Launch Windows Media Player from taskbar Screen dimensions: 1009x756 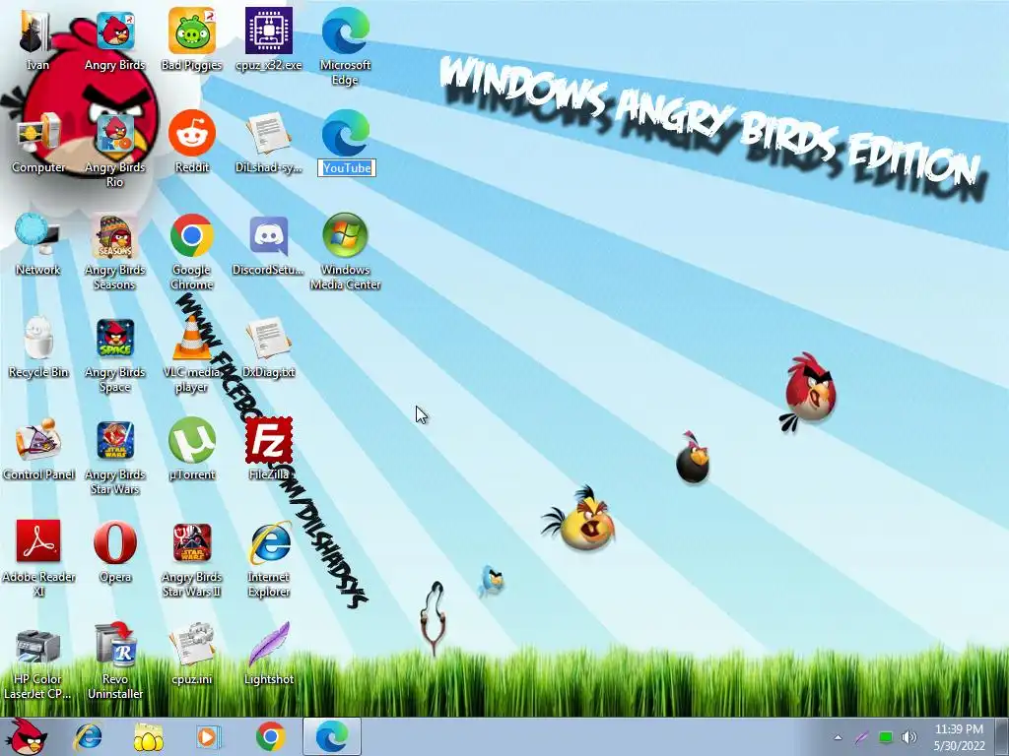coord(209,736)
